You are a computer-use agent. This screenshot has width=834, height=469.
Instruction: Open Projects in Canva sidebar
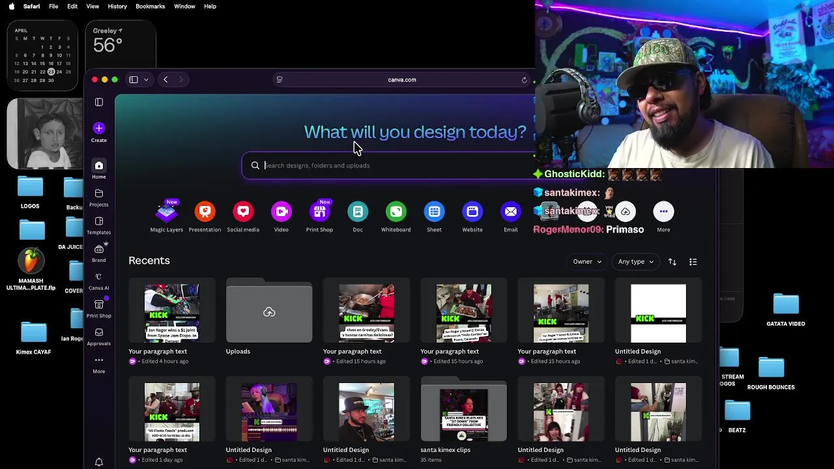(99, 198)
